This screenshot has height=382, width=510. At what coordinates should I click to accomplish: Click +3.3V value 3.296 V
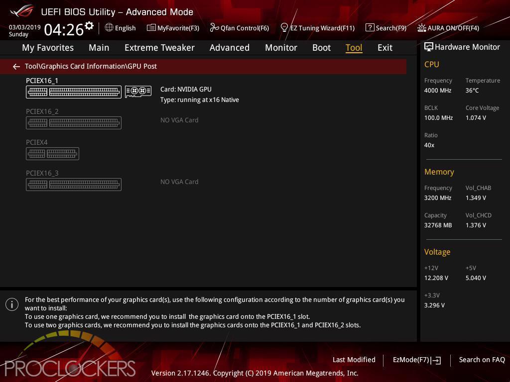pyautogui.click(x=434, y=305)
